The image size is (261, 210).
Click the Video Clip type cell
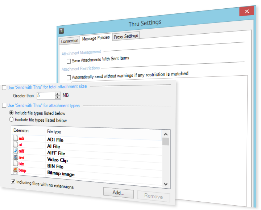tap(57, 160)
